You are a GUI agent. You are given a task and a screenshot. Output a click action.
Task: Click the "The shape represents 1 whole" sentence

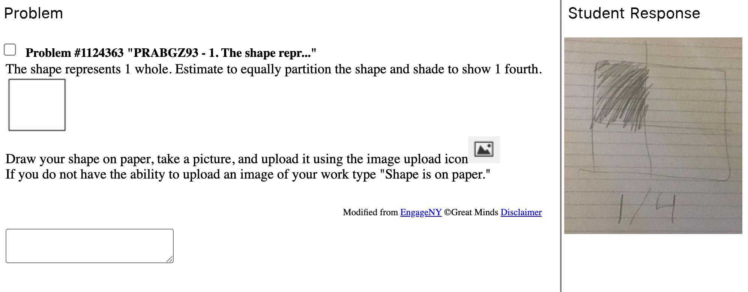273,69
